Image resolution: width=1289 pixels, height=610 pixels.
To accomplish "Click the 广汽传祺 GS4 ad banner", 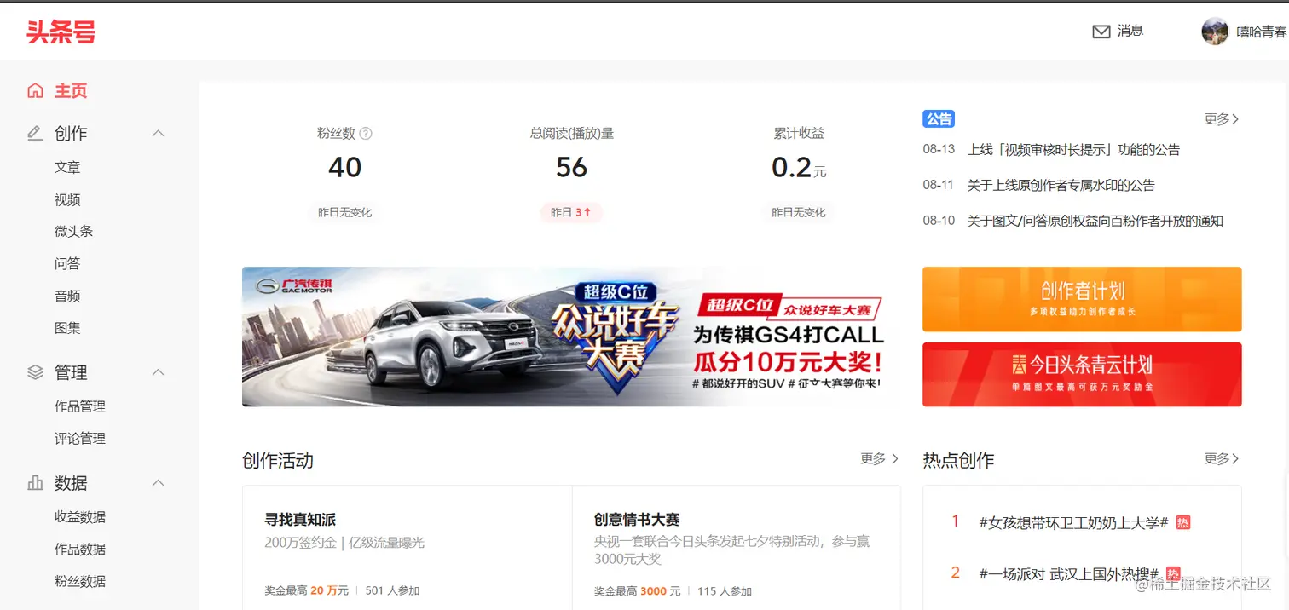I will click(x=571, y=337).
